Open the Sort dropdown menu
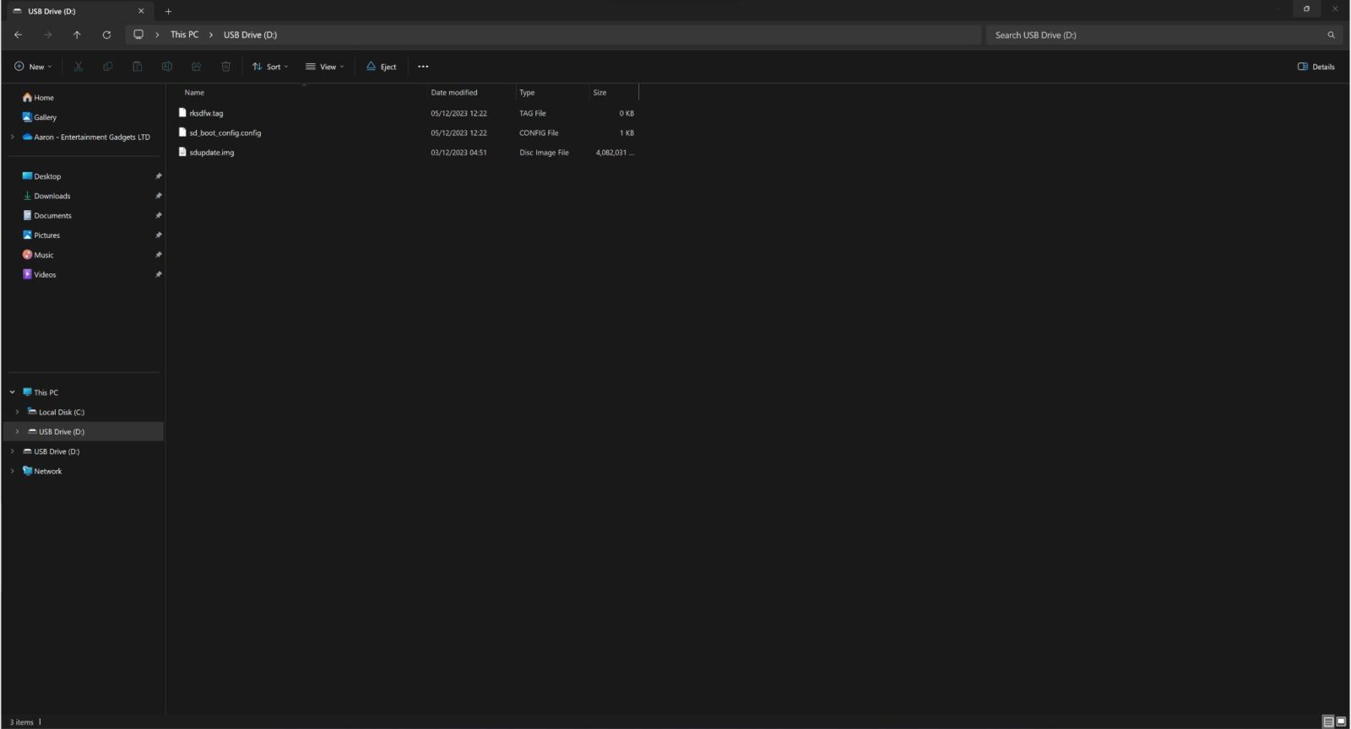Image resolution: width=1351 pixels, height=729 pixels. coord(270,67)
